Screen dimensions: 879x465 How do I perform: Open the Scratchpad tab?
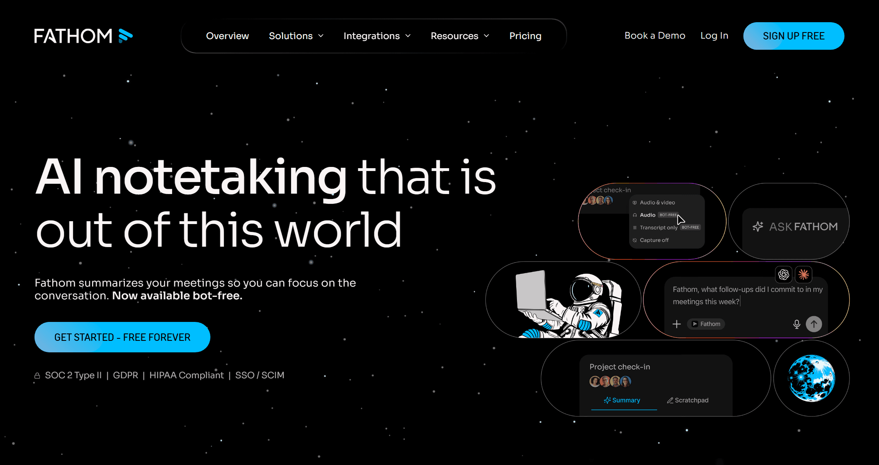click(x=688, y=400)
